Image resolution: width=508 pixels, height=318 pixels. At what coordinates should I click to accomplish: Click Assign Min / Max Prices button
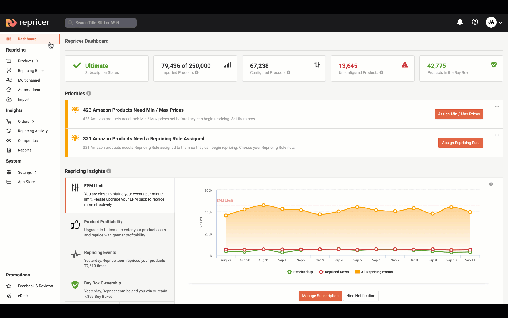[459, 114]
